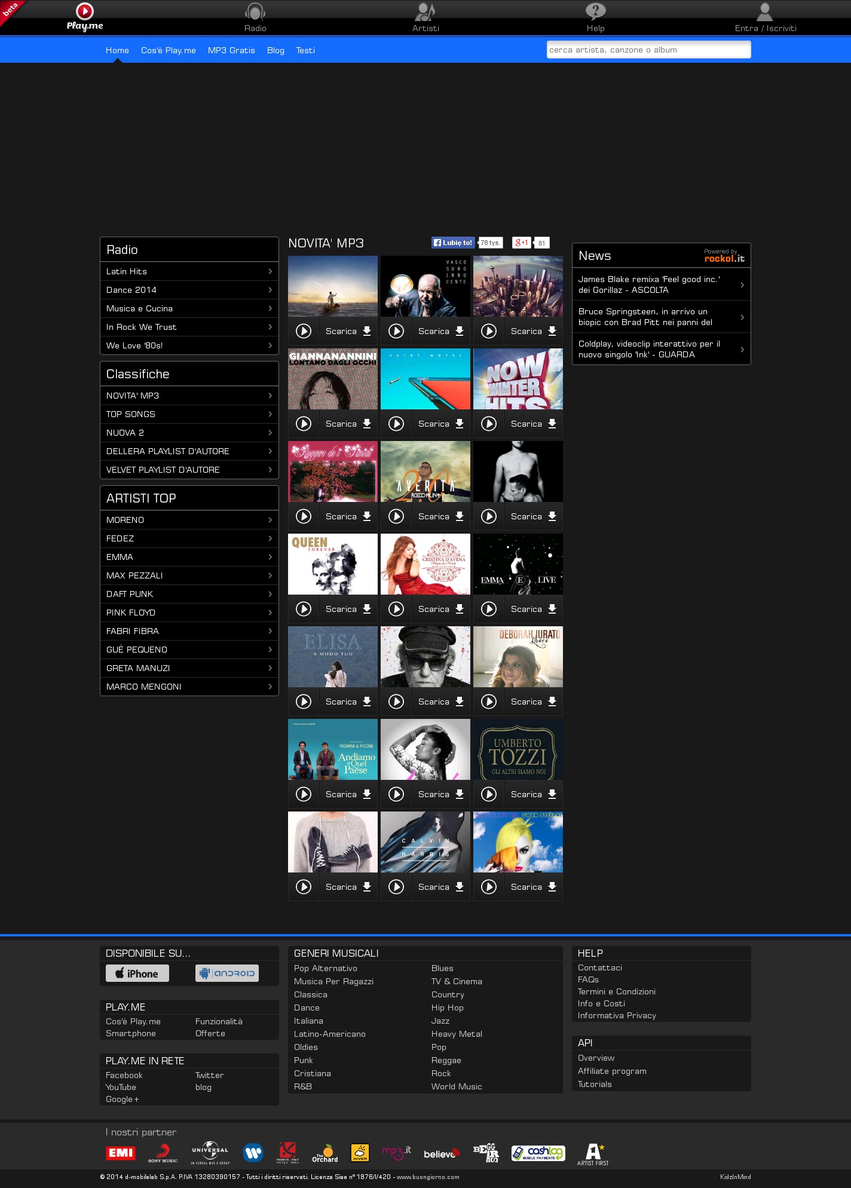Play the Queen Forever album
The width and height of the screenshot is (851, 1188).
304,609
